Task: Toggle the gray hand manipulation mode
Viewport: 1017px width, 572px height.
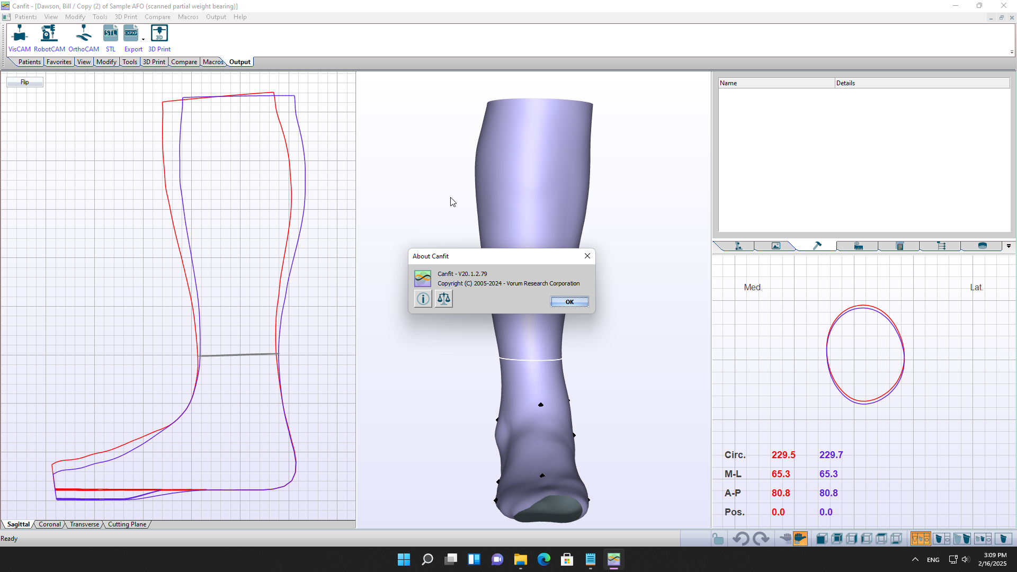Action: tap(785, 539)
